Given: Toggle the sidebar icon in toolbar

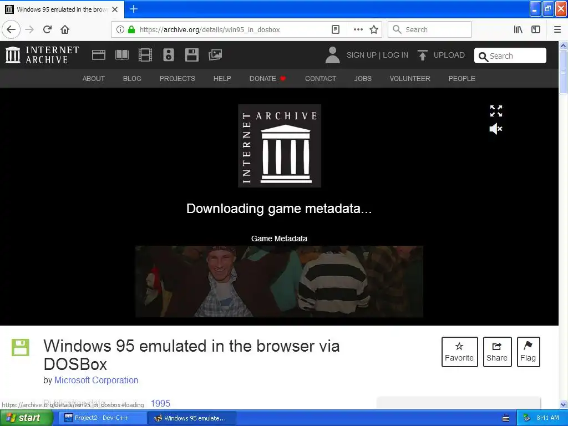Looking at the screenshot, I should 536,29.
